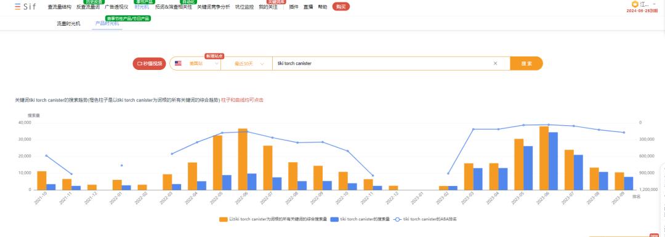Image resolution: width=665 pixels, height=237 pixels.
Task: Open 帮助 menu item
Action: (x=323, y=7)
